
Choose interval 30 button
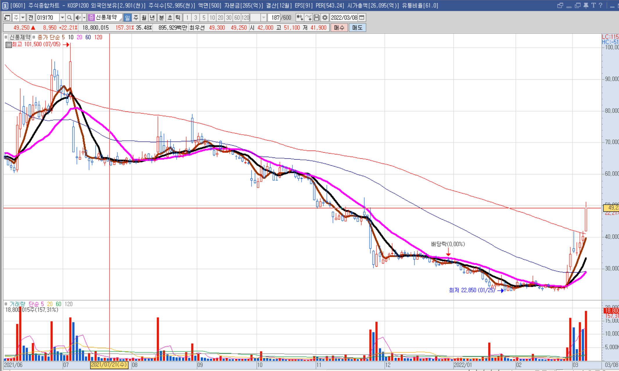pyautogui.click(x=229, y=18)
